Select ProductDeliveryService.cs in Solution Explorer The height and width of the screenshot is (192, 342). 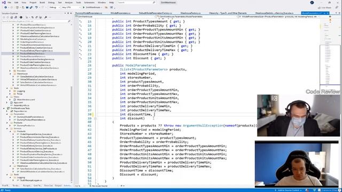pos(32,53)
